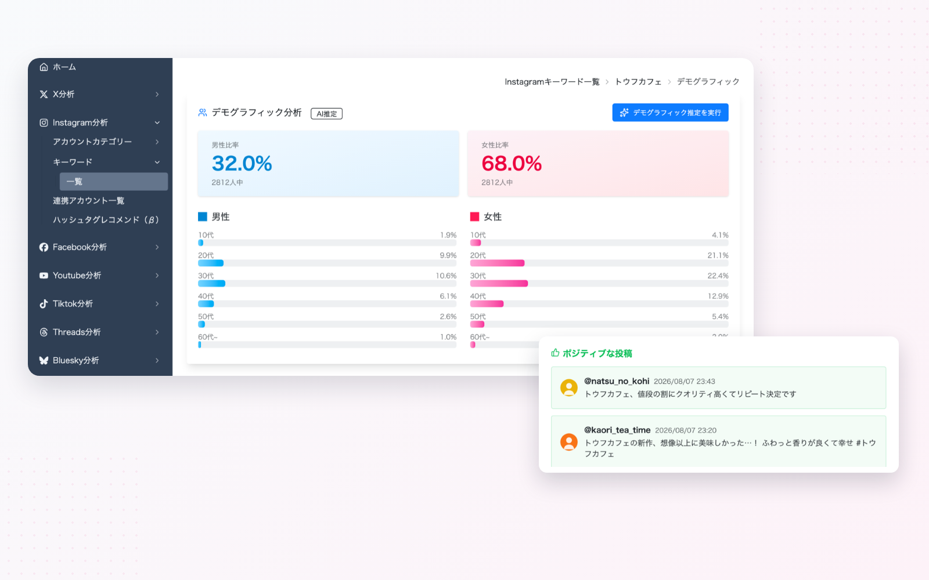Screen dimensions: 929x580
Task: Click the X logo icon
Action: point(44,94)
